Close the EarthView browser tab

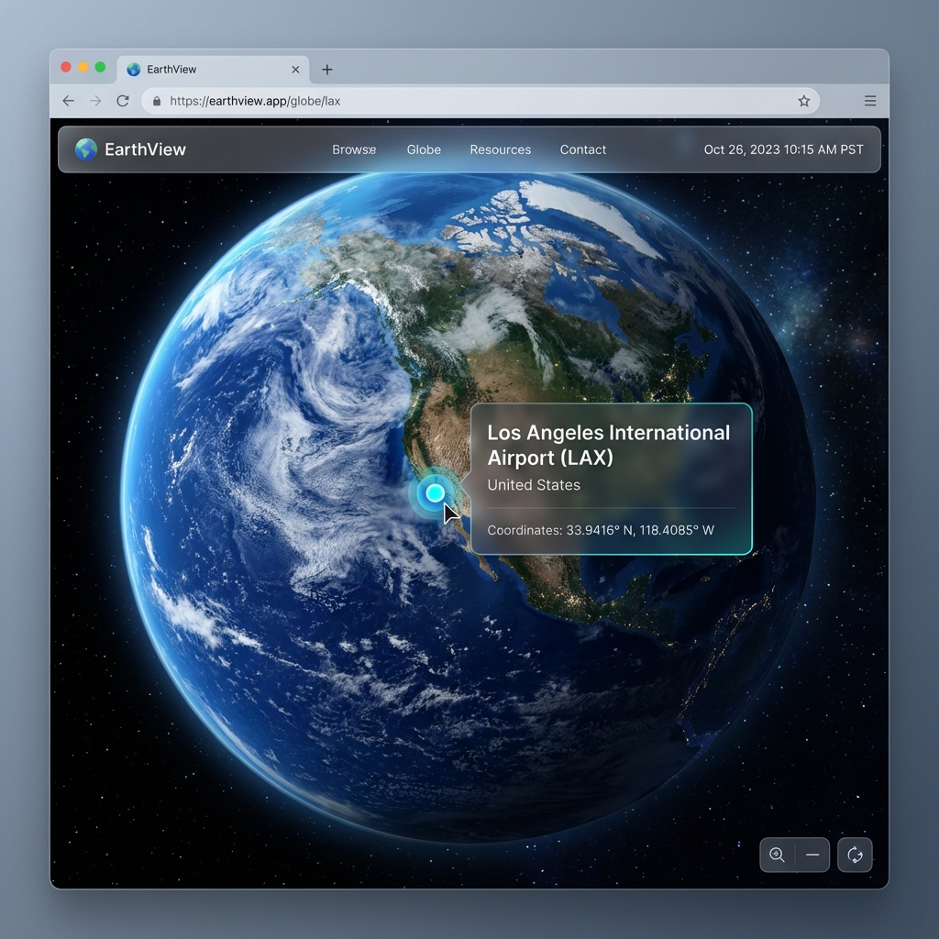coord(295,70)
